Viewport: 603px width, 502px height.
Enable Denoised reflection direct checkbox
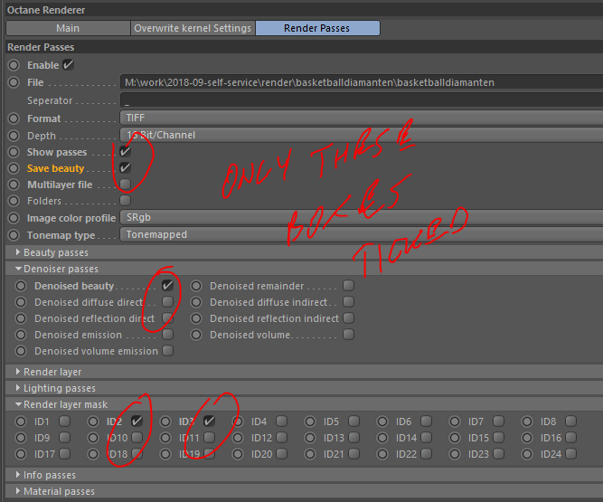167,318
